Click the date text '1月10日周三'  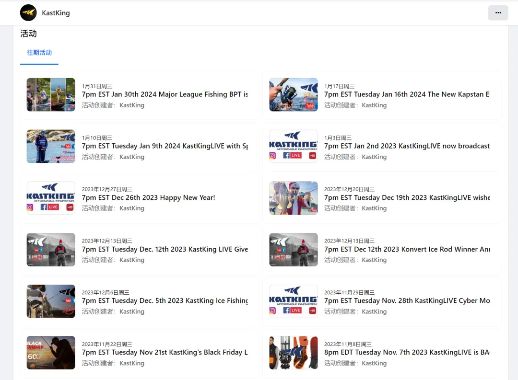point(97,138)
